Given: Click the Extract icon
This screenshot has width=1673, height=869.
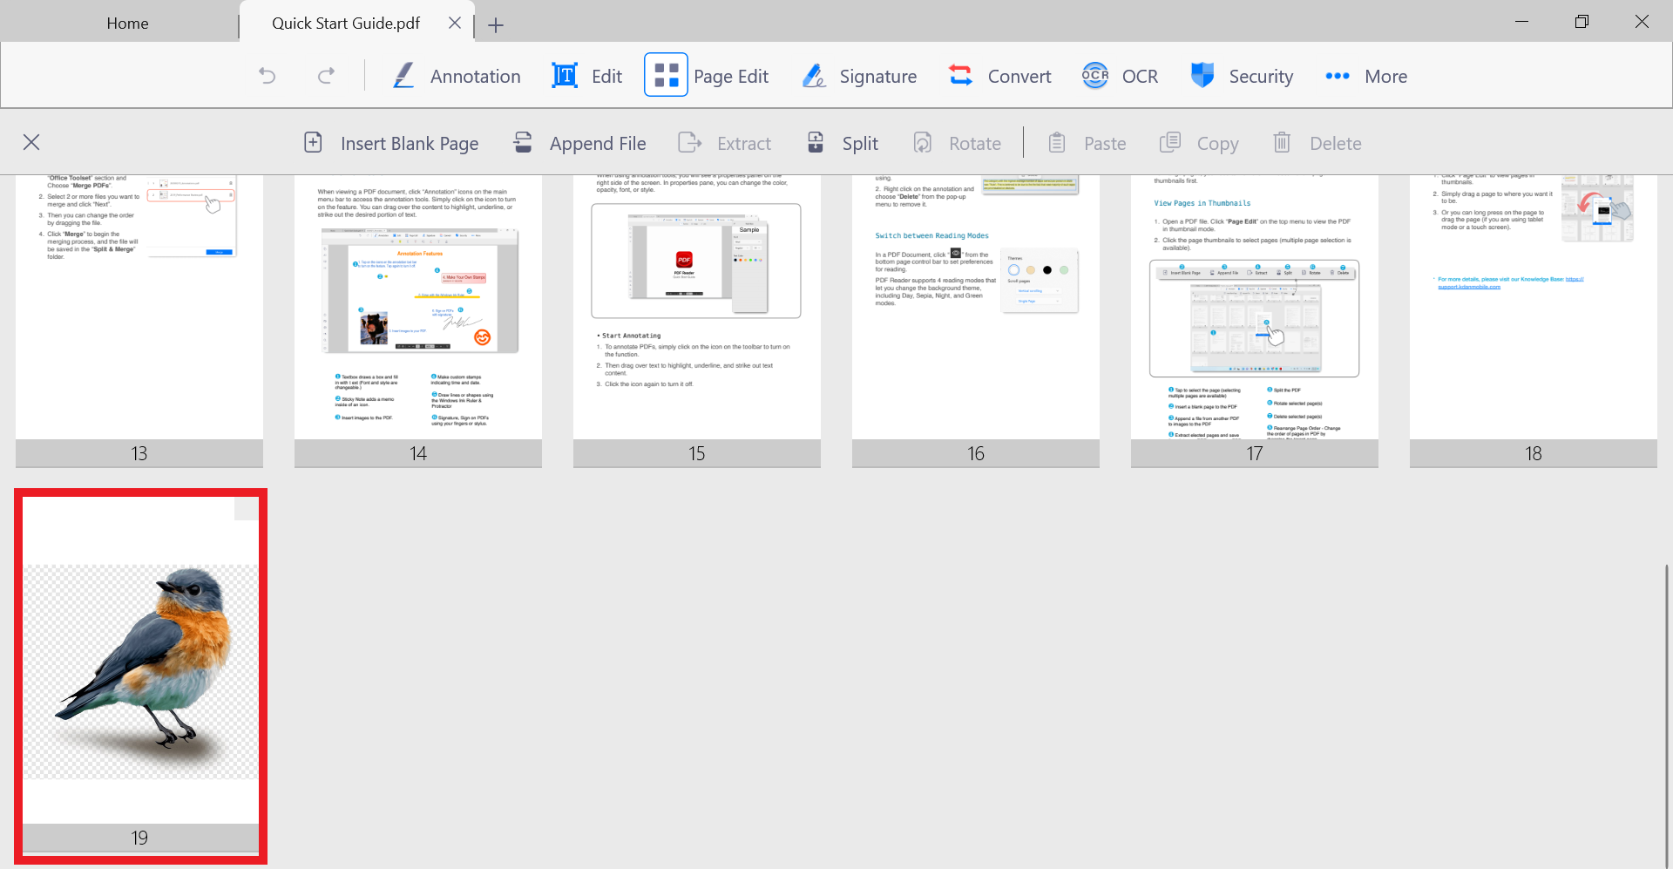Looking at the screenshot, I should 690,142.
